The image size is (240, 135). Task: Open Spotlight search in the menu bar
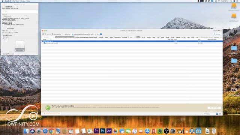[231, 1]
